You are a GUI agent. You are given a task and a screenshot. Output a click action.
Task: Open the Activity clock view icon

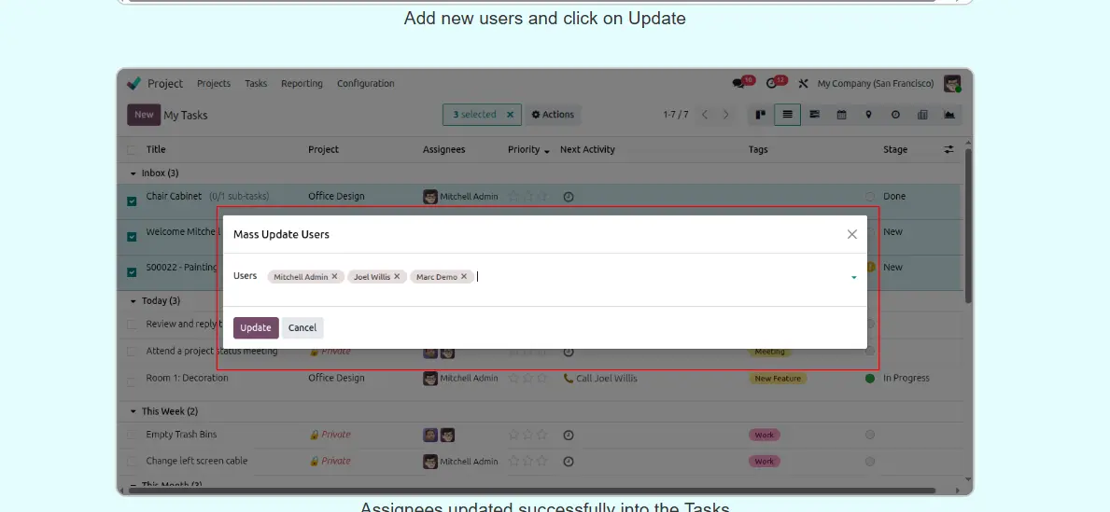click(x=895, y=115)
